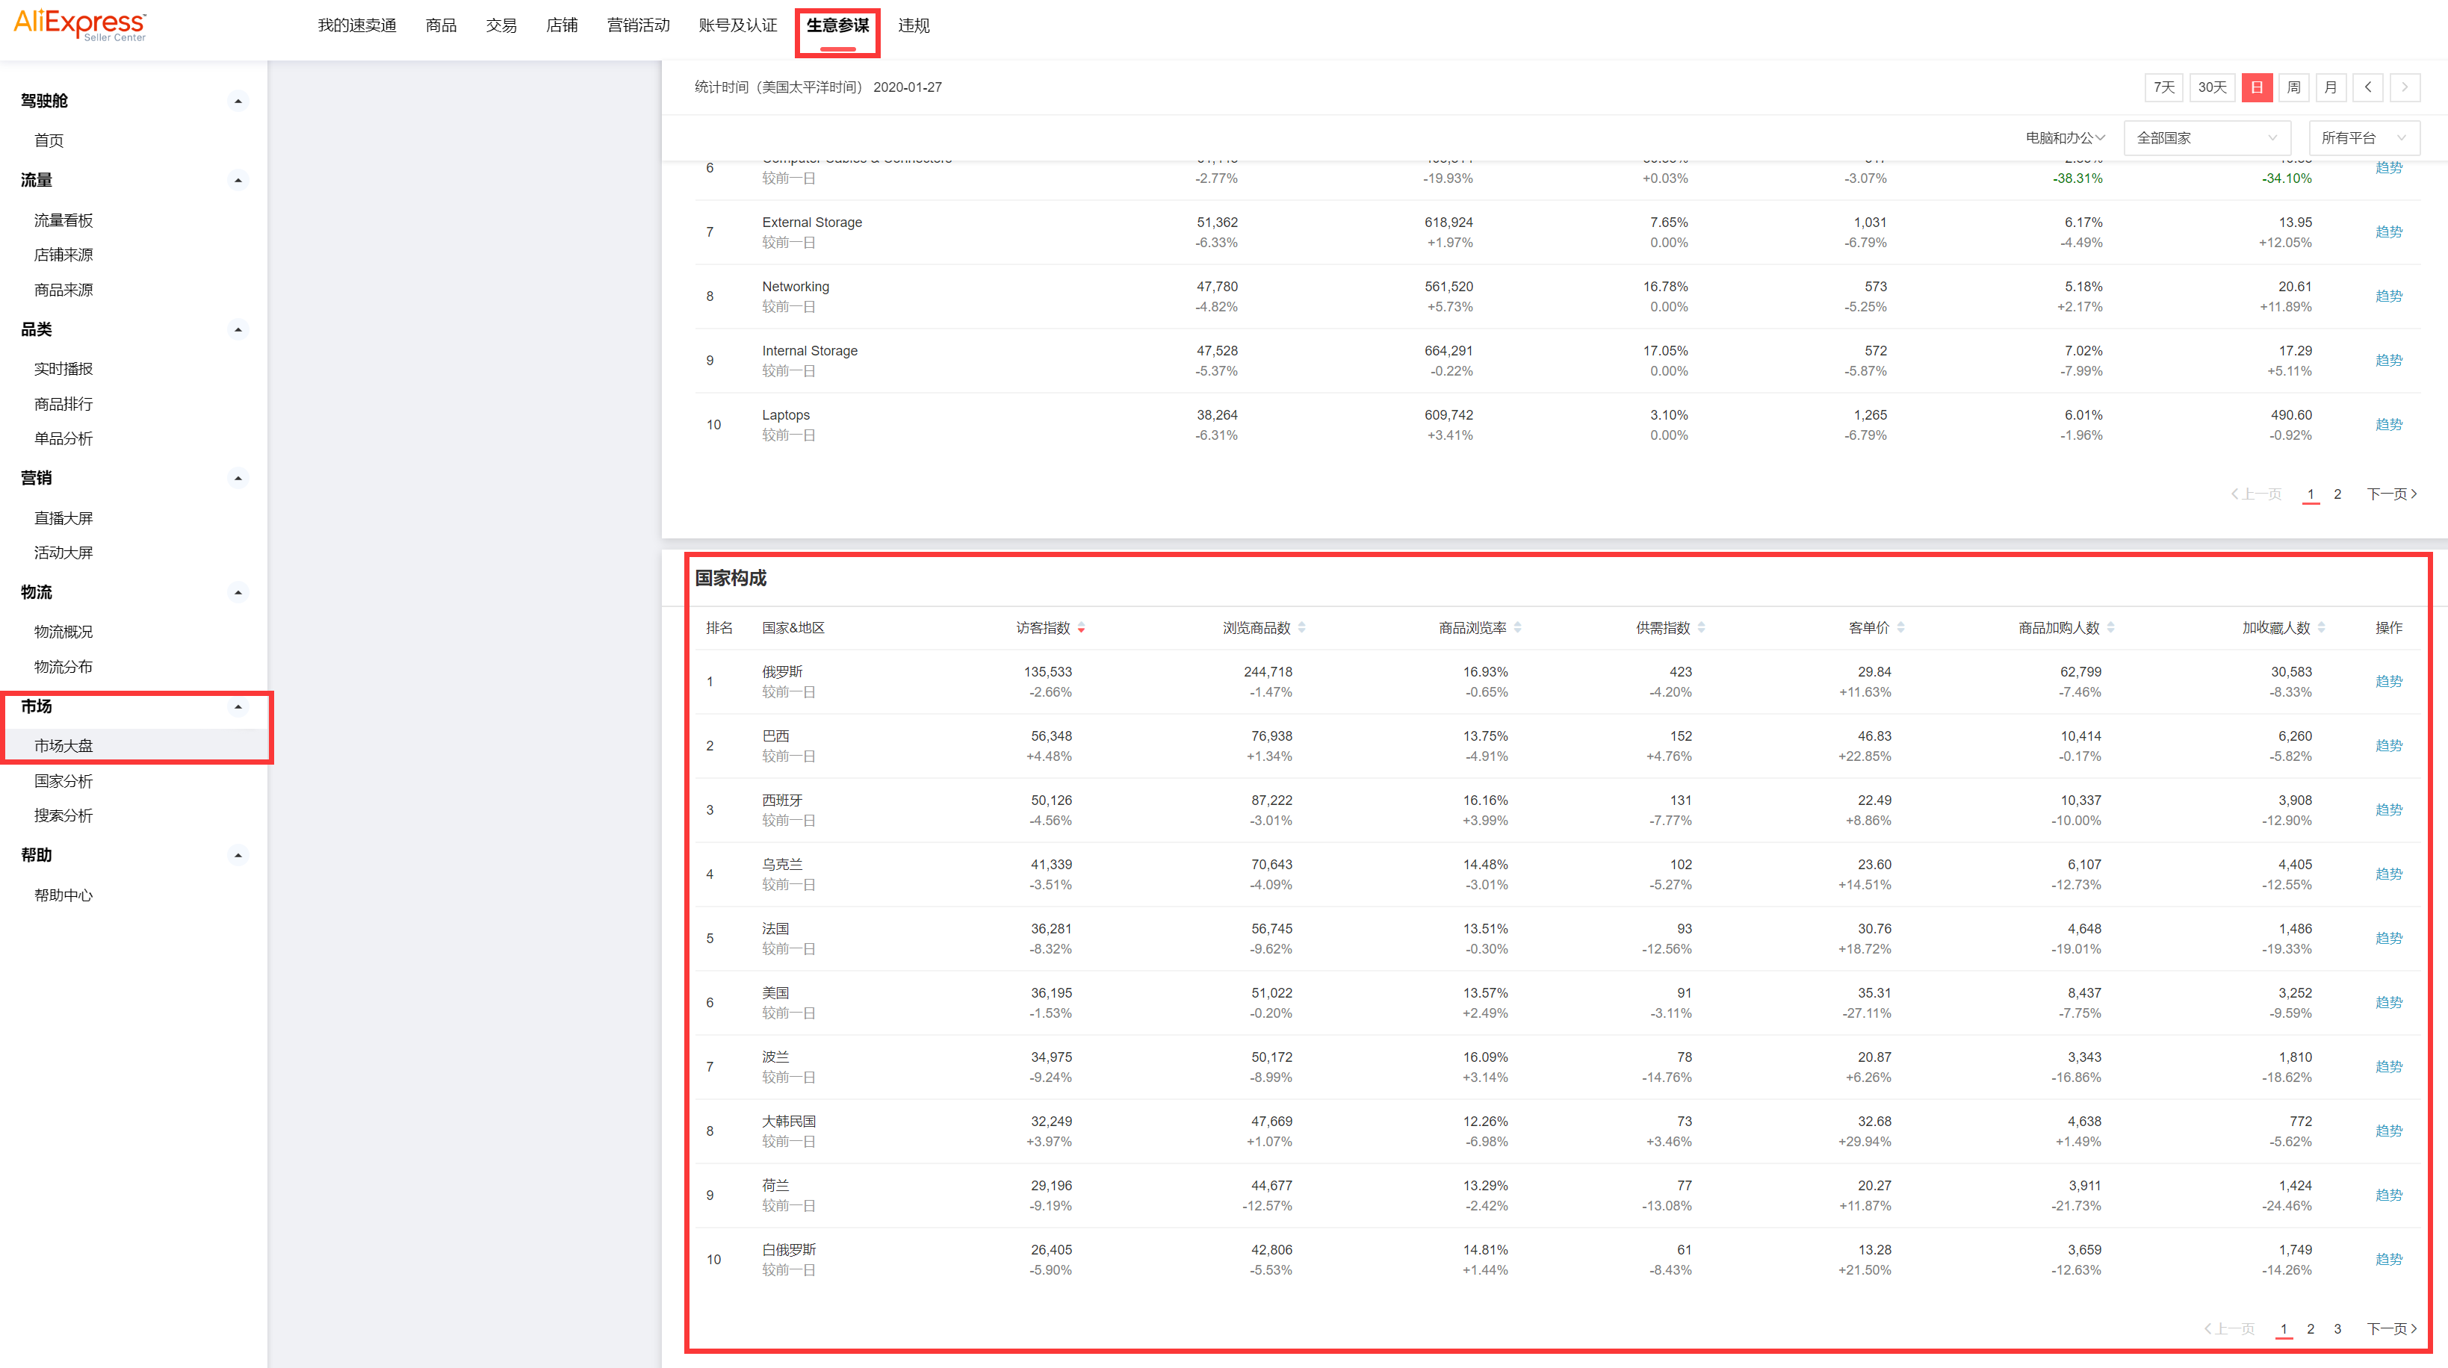
Task: Sort by 客单价 column arrow
Action: pos(1900,628)
